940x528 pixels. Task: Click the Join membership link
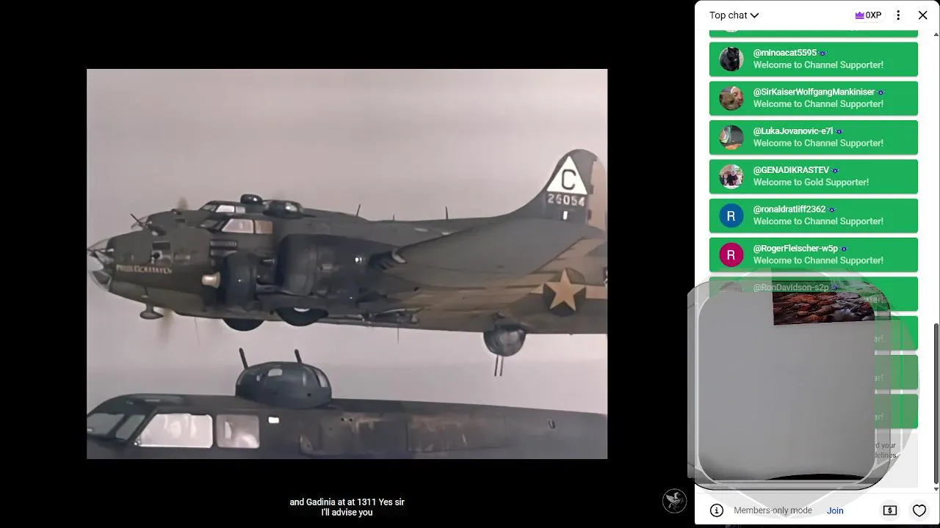[x=835, y=510]
